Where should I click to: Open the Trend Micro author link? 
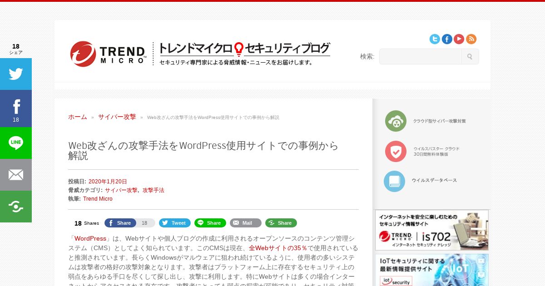[98, 199]
